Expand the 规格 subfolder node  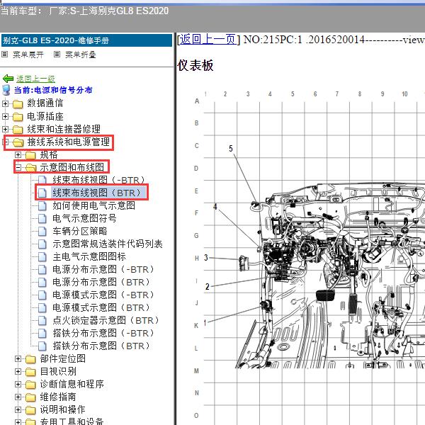(18, 154)
